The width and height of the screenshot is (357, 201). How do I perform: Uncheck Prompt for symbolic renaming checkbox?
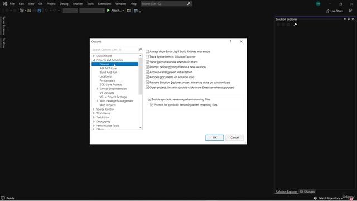[152, 104]
